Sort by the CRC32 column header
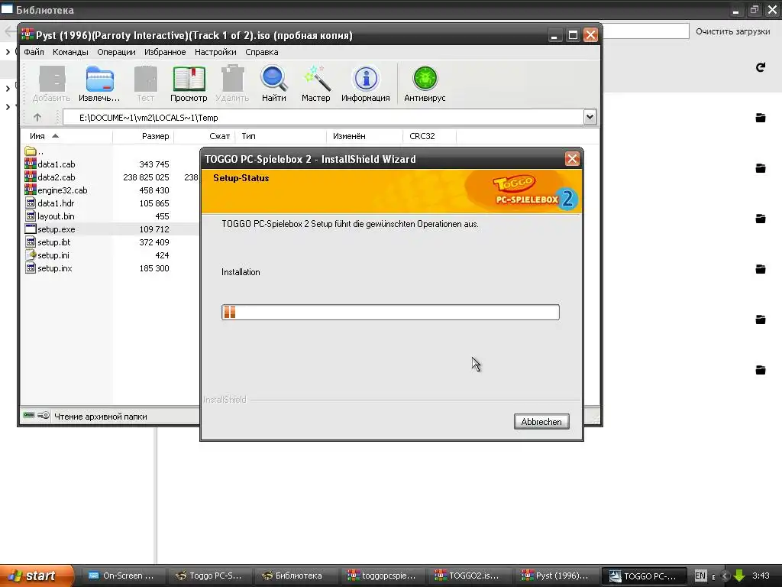 click(429, 136)
